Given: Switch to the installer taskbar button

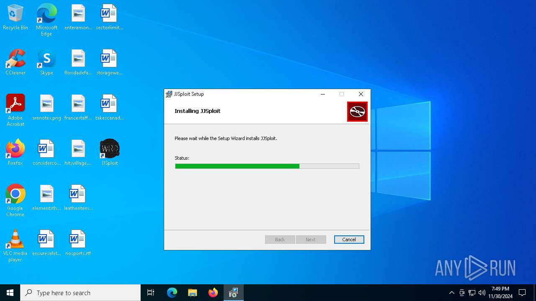Looking at the screenshot, I should (x=233, y=293).
